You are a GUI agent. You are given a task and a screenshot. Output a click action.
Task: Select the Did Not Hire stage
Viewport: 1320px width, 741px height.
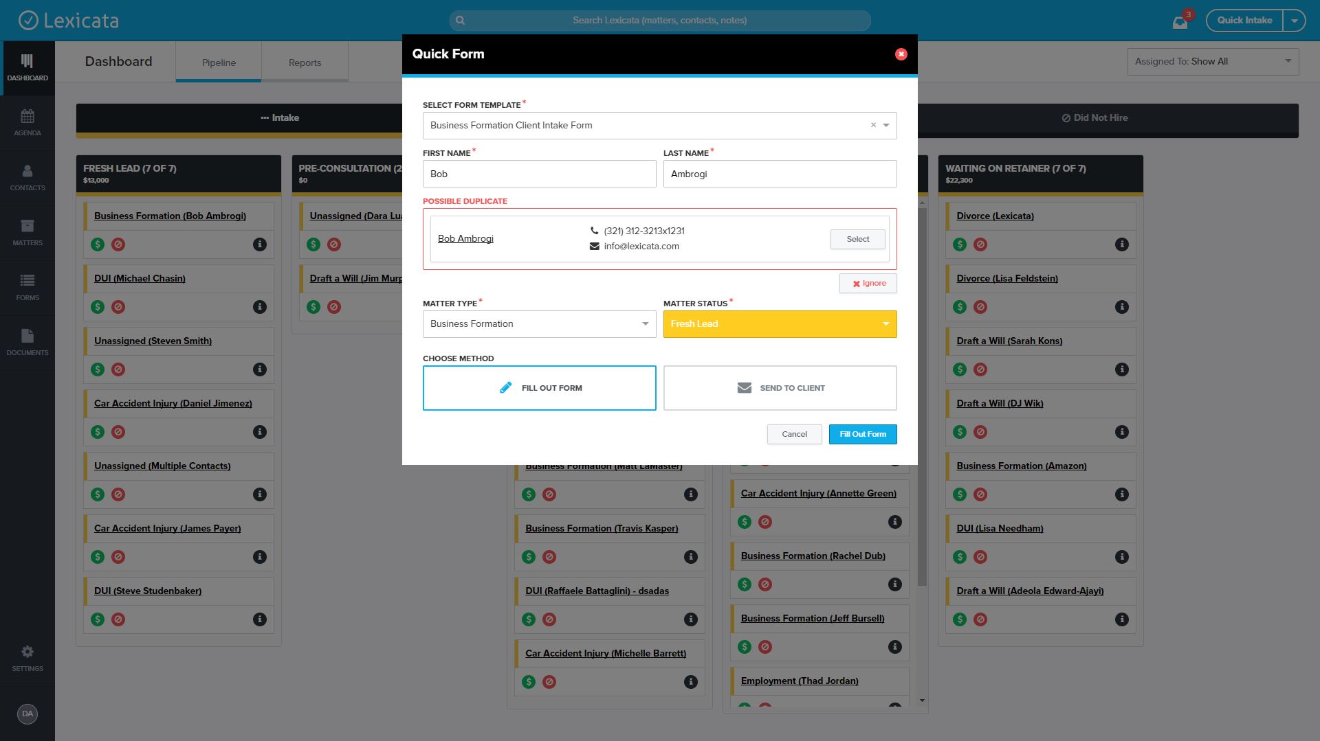click(1094, 118)
